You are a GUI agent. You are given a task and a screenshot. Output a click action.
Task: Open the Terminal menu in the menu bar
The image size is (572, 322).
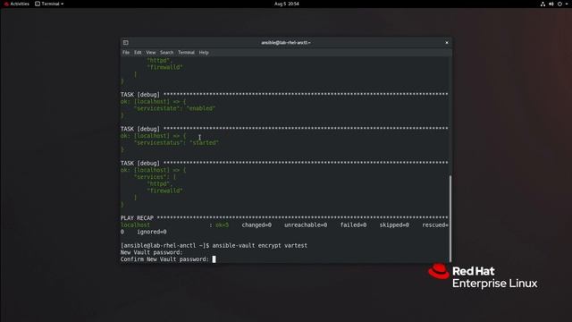coord(186,53)
